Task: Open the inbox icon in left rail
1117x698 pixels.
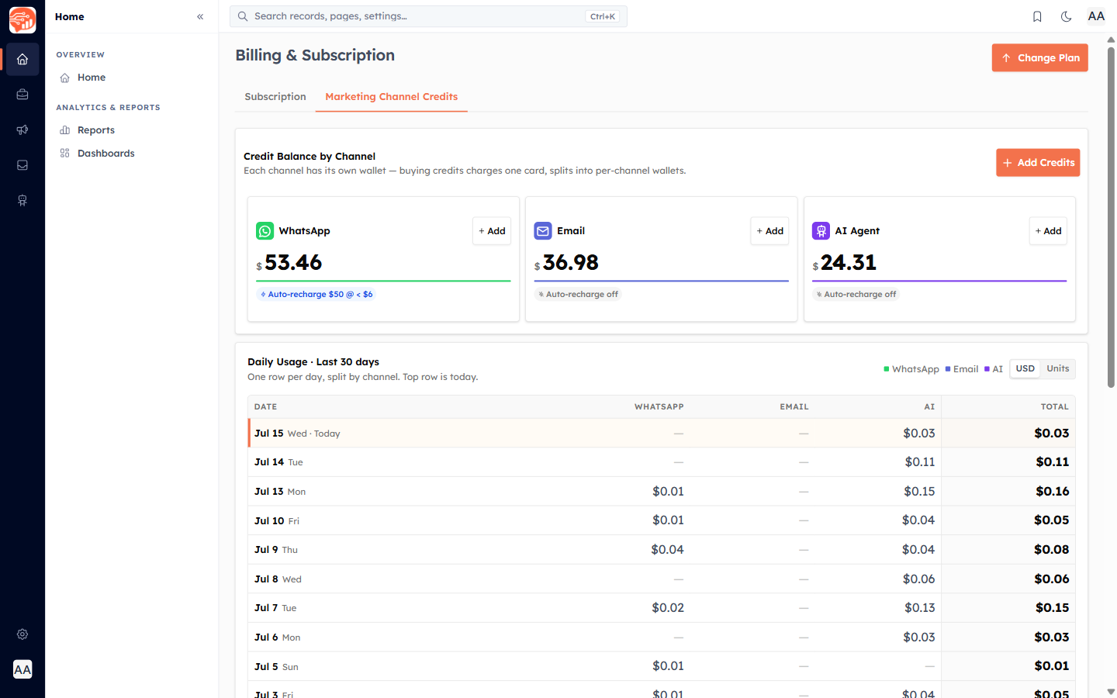Action: (x=22, y=165)
